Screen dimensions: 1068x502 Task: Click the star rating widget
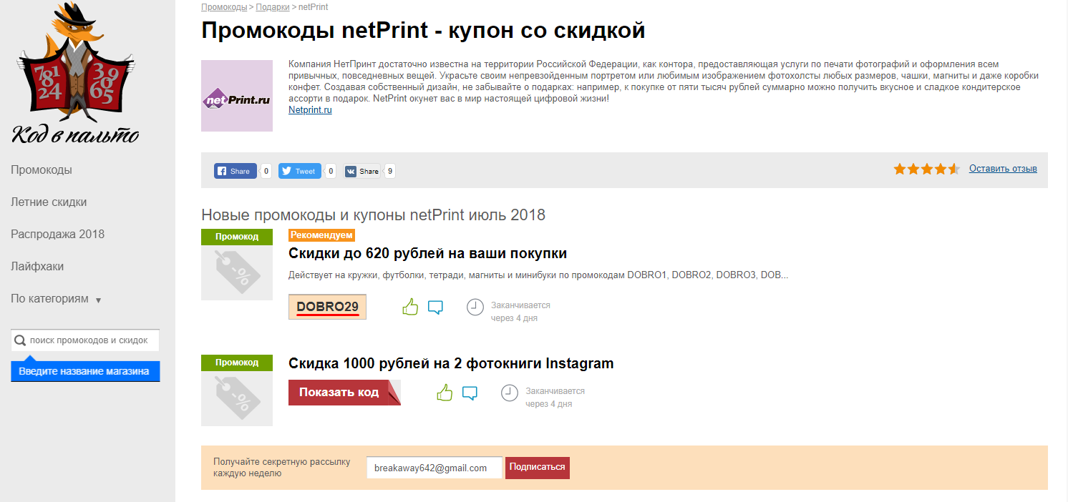tap(926, 169)
